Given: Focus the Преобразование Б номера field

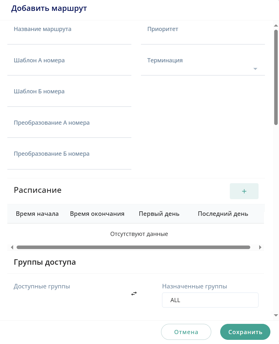Looking at the screenshot, I should tap(69, 162).
